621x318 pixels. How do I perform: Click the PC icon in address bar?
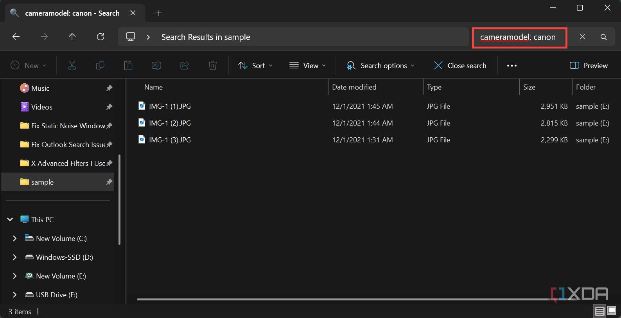point(131,37)
